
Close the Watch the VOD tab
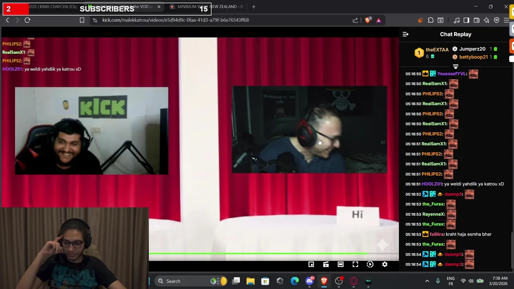pos(159,6)
